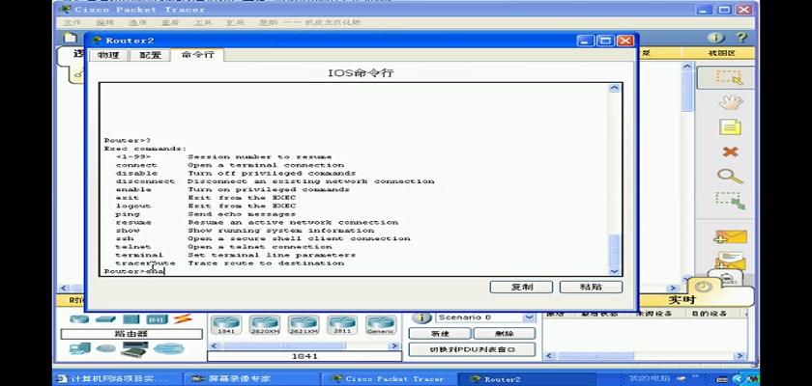Choose the 2811 router model
812x386 pixels.
341,326
